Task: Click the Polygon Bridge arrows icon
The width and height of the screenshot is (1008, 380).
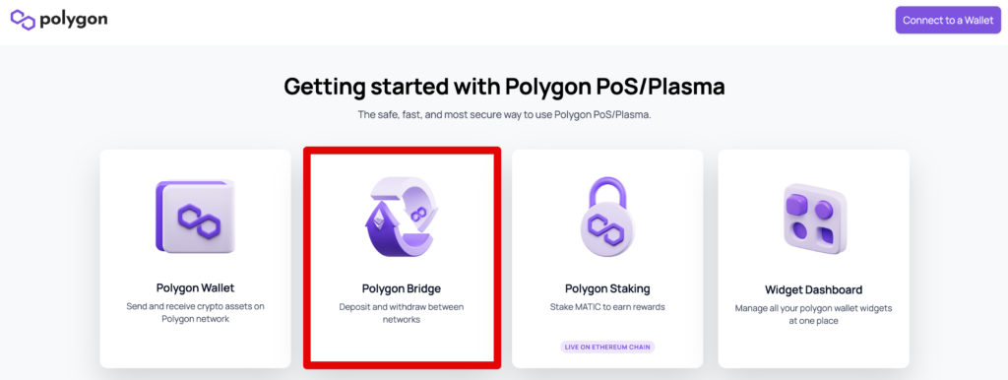Action: point(402,216)
